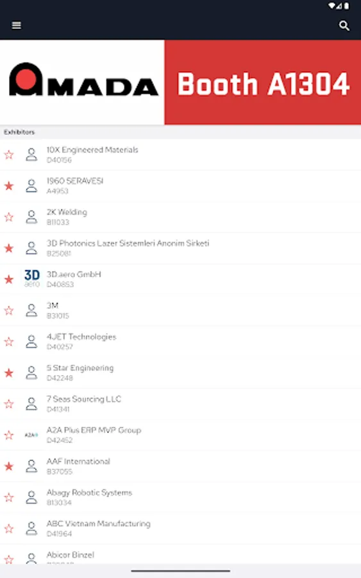Click the avatar icon beside 1960 SERAVESI

click(31, 186)
